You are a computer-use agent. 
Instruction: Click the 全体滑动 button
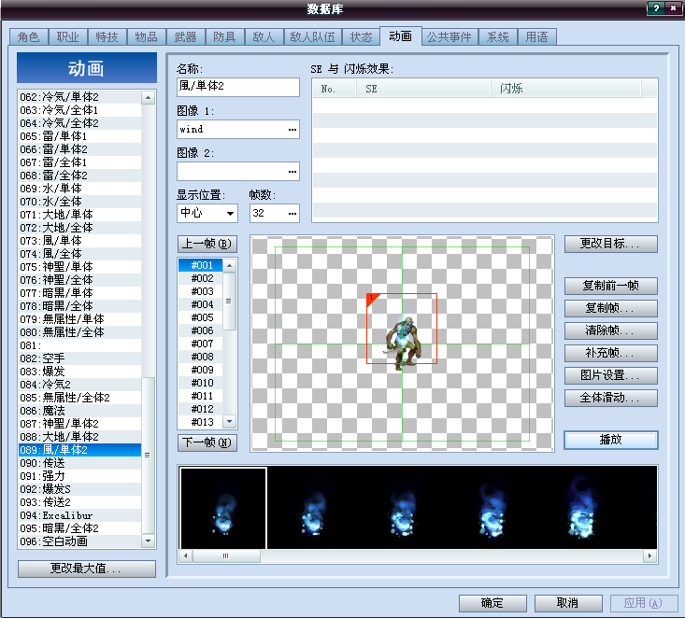[x=610, y=398]
